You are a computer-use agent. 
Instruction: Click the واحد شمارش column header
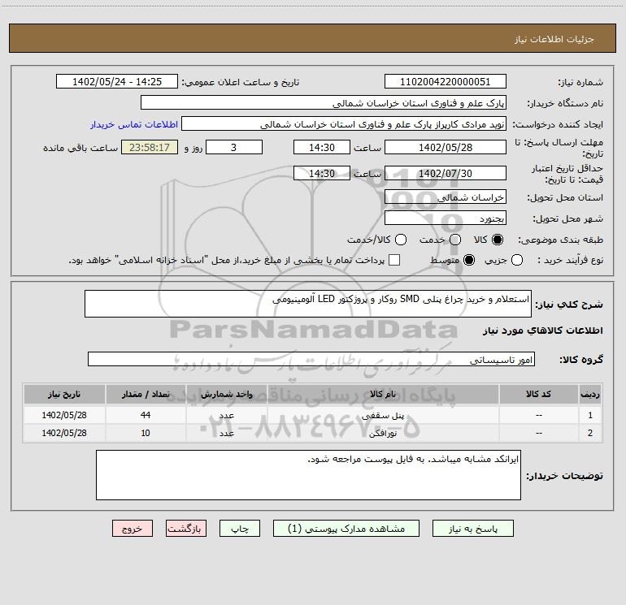click(x=226, y=394)
